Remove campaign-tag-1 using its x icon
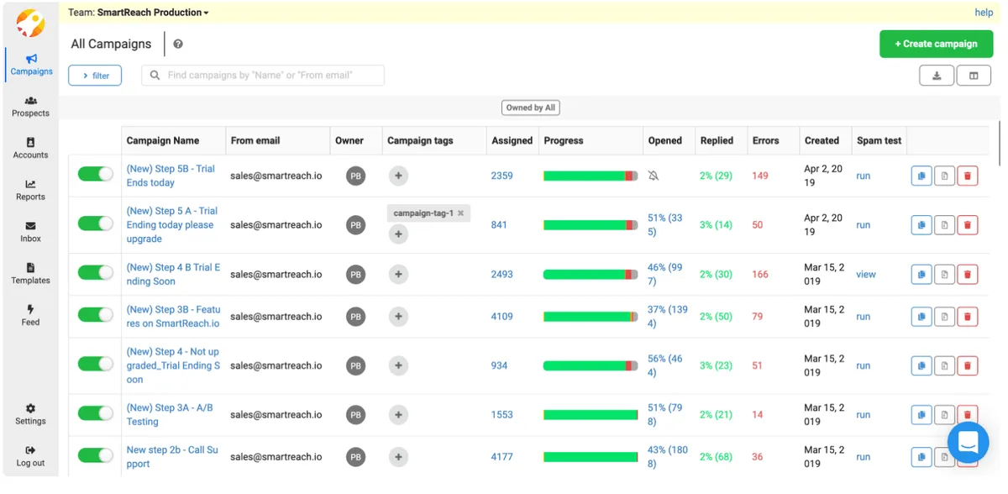 460,213
